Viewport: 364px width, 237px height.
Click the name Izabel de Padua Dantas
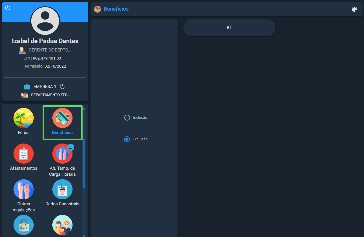pos(45,41)
